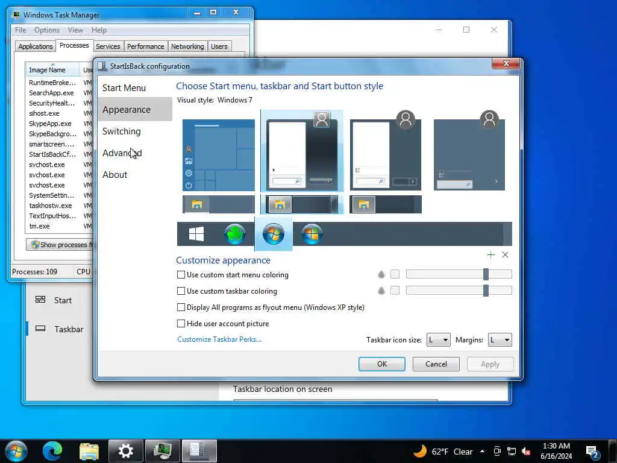
Task: Click the muted volume tray icon
Action: pyautogui.click(x=525, y=452)
